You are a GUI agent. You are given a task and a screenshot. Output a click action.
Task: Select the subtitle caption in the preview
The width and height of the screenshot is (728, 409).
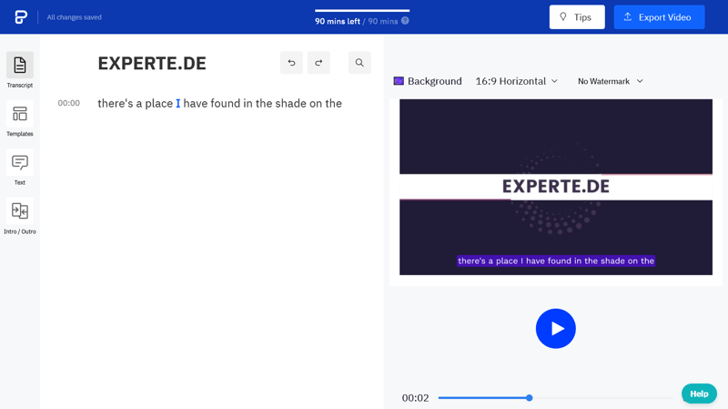tap(556, 261)
